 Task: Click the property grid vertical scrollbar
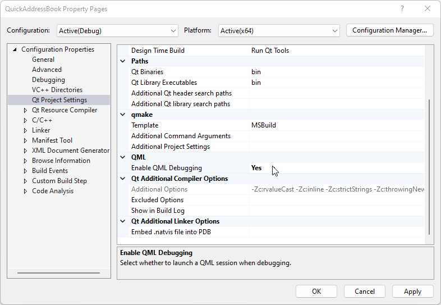pyautogui.click(x=429, y=167)
